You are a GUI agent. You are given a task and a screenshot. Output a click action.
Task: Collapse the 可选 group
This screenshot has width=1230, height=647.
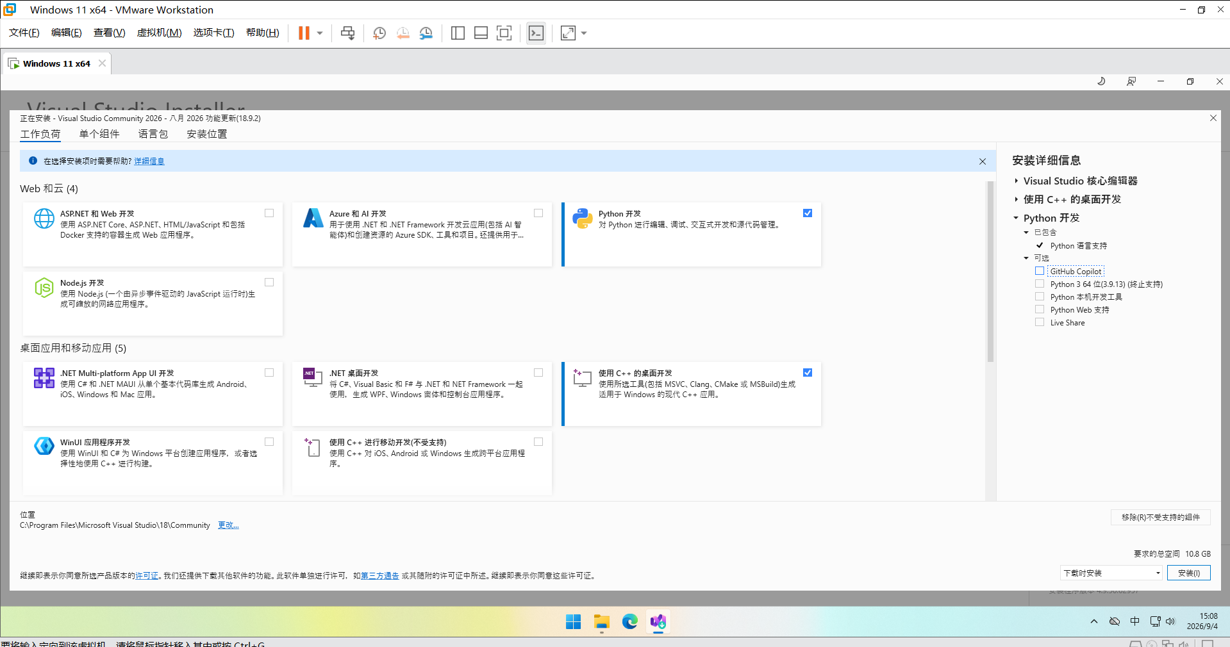(x=1027, y=258)
